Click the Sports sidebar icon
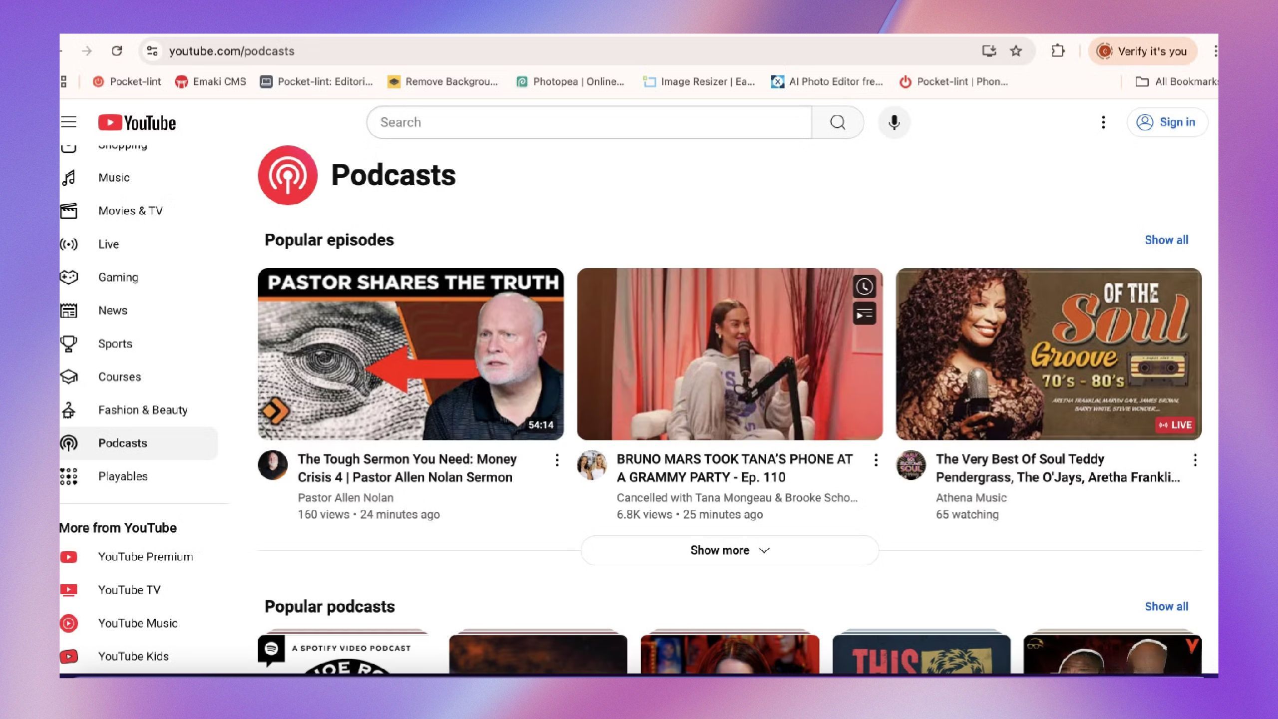This screenshot has height=719, width=1278. [x=68, y=343]
